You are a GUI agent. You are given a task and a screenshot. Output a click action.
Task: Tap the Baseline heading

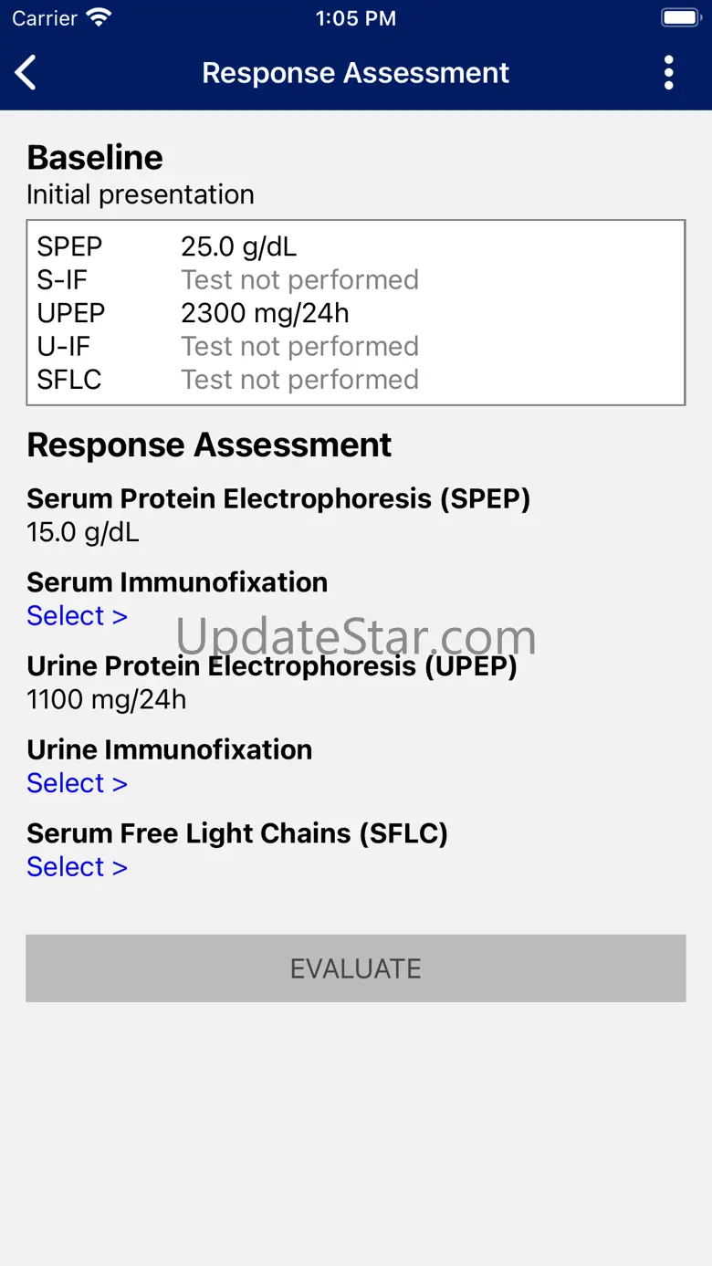click(95, 158)
